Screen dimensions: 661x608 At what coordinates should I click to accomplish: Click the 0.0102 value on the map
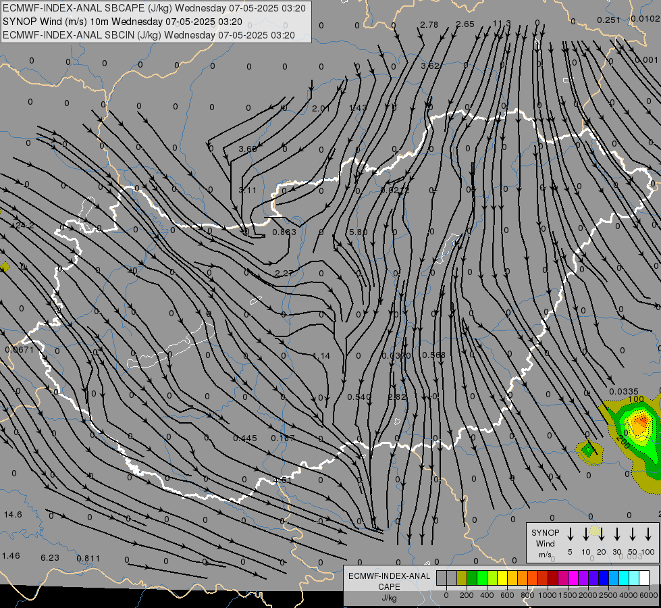tap(645, 18)
